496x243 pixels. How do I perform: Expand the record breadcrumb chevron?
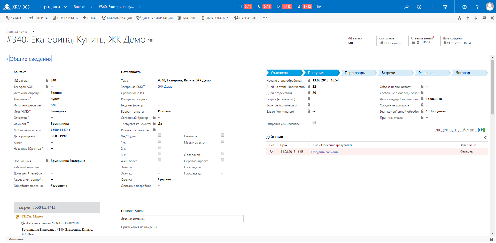140,7
